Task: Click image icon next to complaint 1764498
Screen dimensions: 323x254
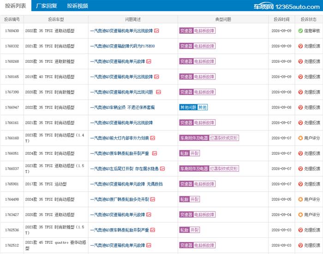Action: point(153,200)
